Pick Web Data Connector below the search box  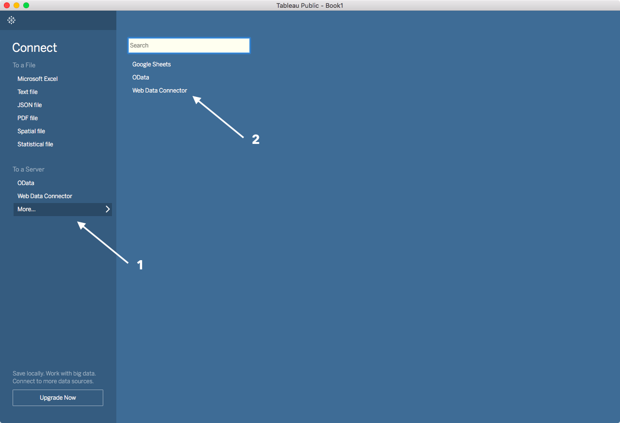[159, 90]
